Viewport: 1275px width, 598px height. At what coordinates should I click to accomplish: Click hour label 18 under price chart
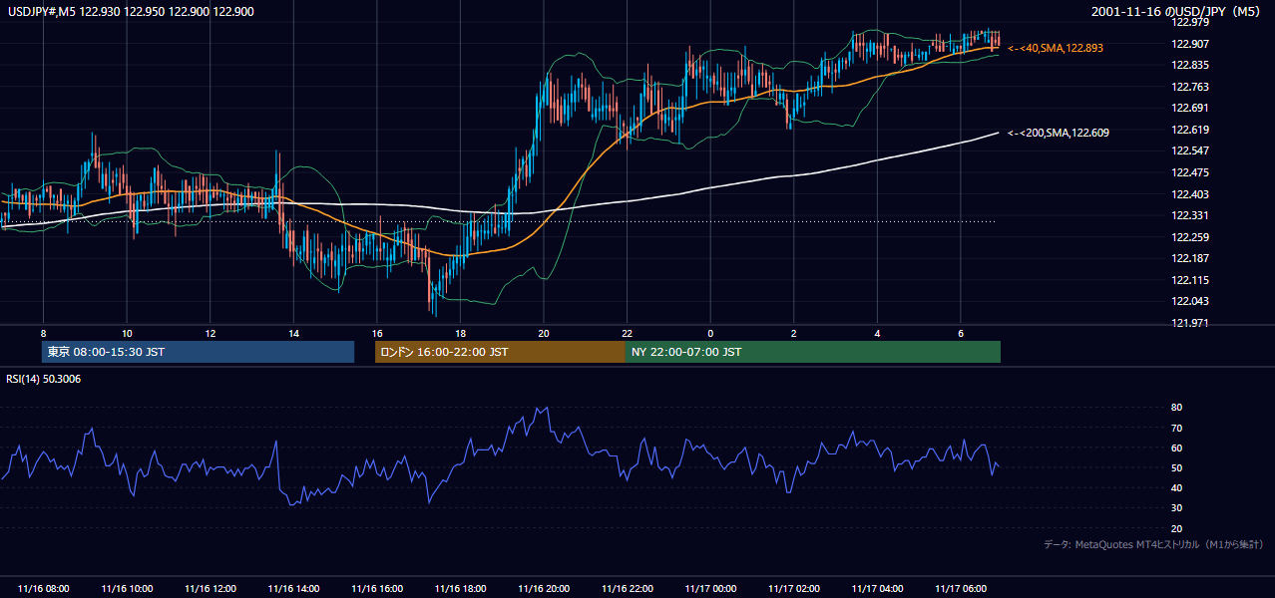click(460, 333)
